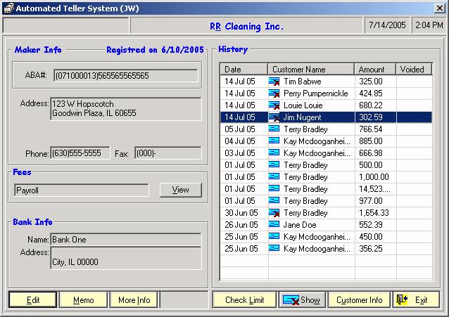Sort by Customer Name column header
Screen dimensions: 449x317
(x=310, y=70)
